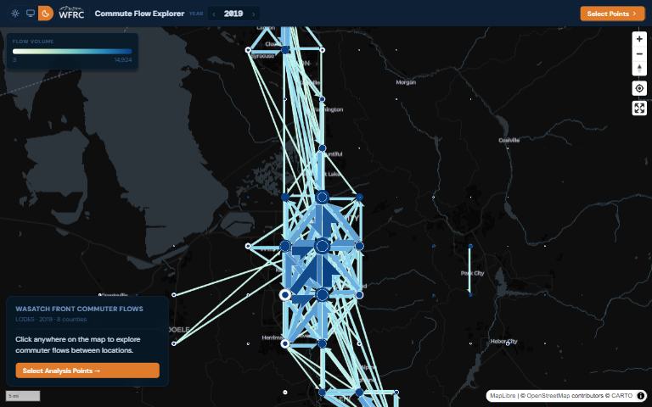Click the flow volume gradient legend
Screen dimensions: 652x407
click(x=72, y=52)
